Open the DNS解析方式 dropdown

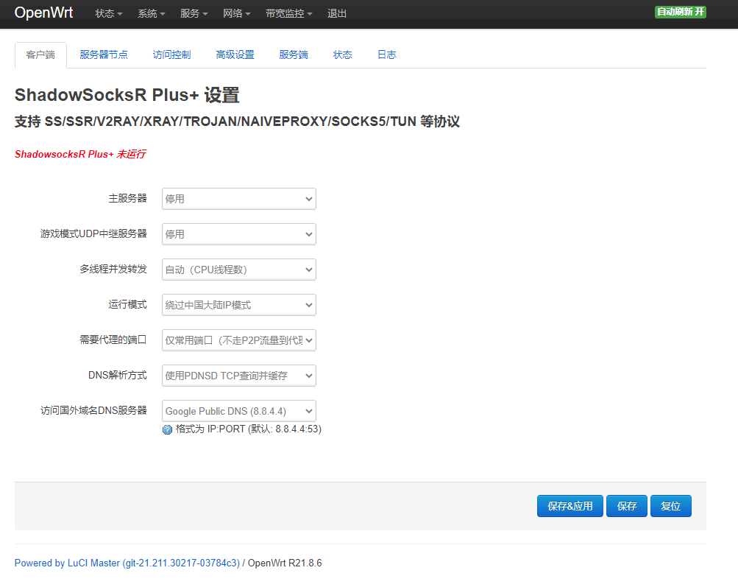pos(239,376)
